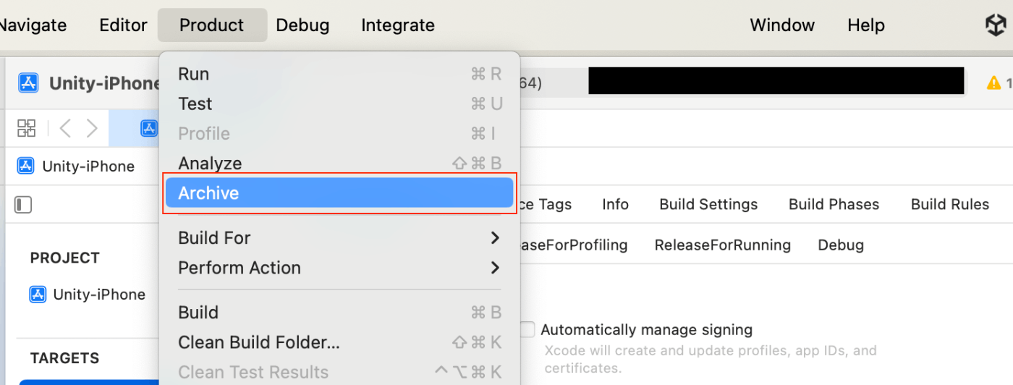Click the Unity-iPhone app icon in toolbar
The height and width of the screenshot is (385, 1013).
pyautogui.click(x=28, y=83)
